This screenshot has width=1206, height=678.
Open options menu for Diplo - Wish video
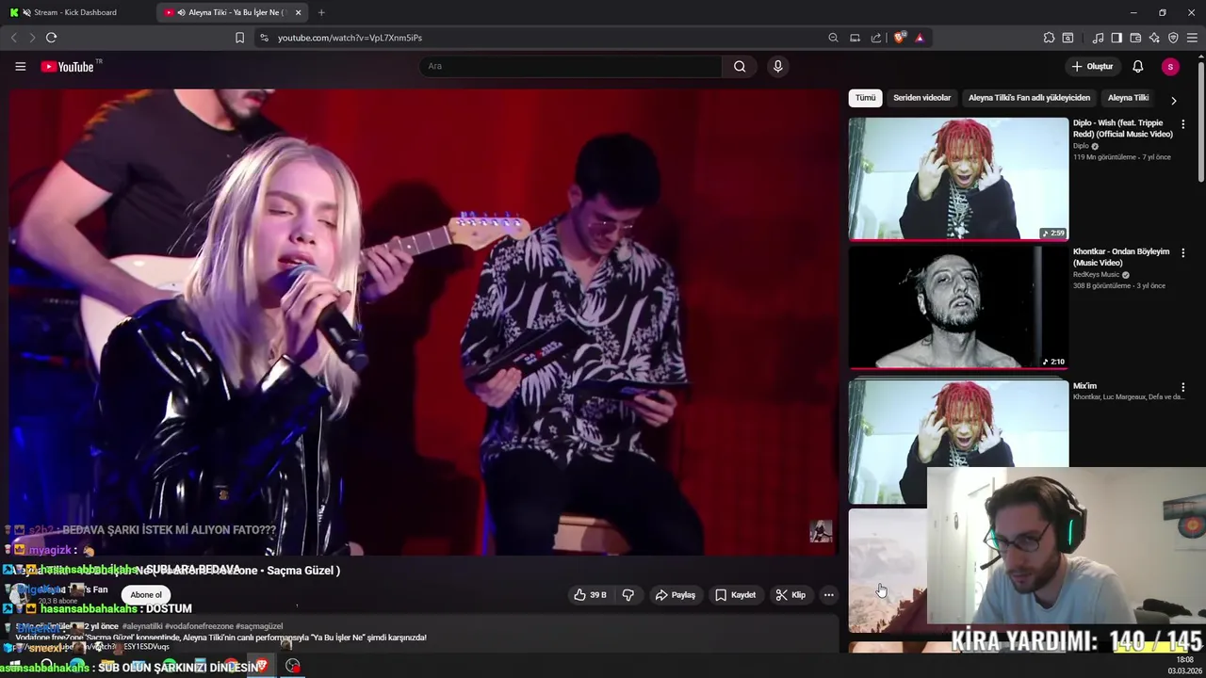(1183, 123)
